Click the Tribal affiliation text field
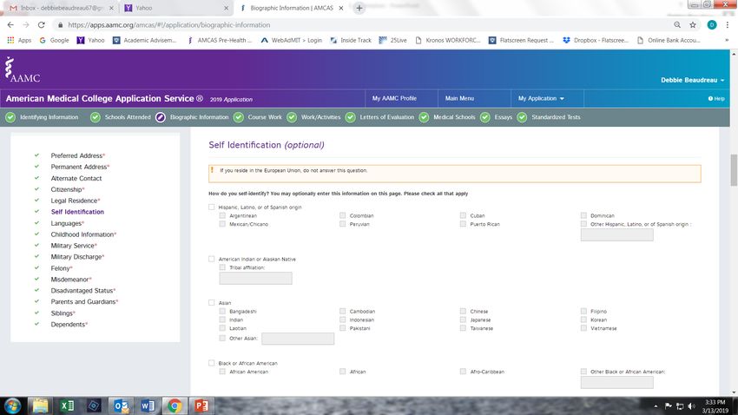Screen dimensions: 738x415 [255, 278]
